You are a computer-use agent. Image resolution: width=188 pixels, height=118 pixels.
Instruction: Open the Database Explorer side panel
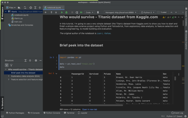click(x=186, y=40)
